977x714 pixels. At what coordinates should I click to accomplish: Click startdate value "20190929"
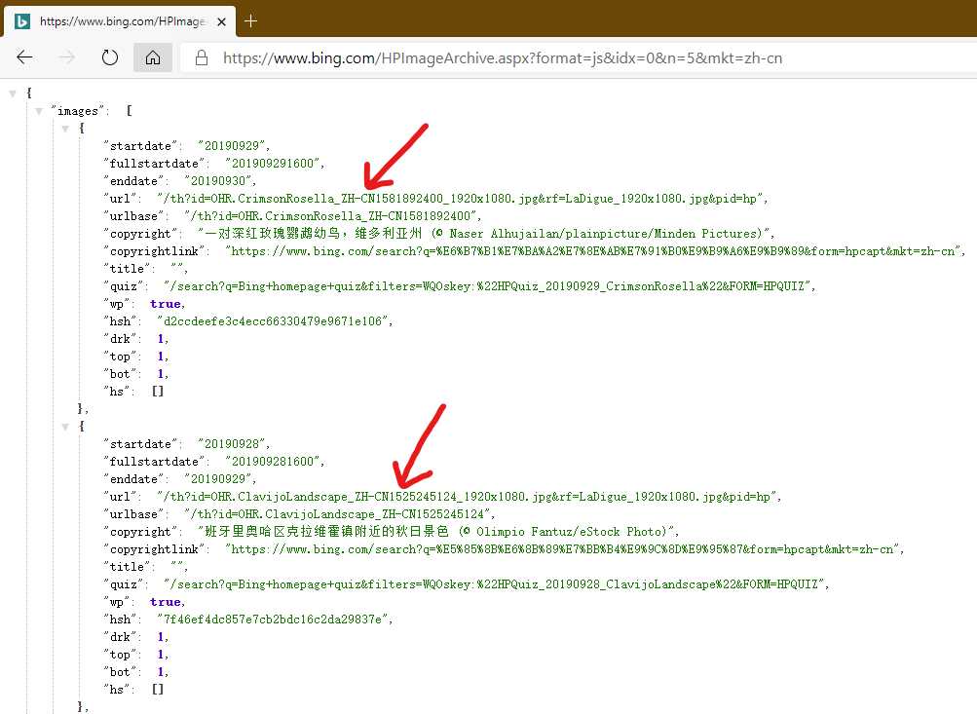234,146
